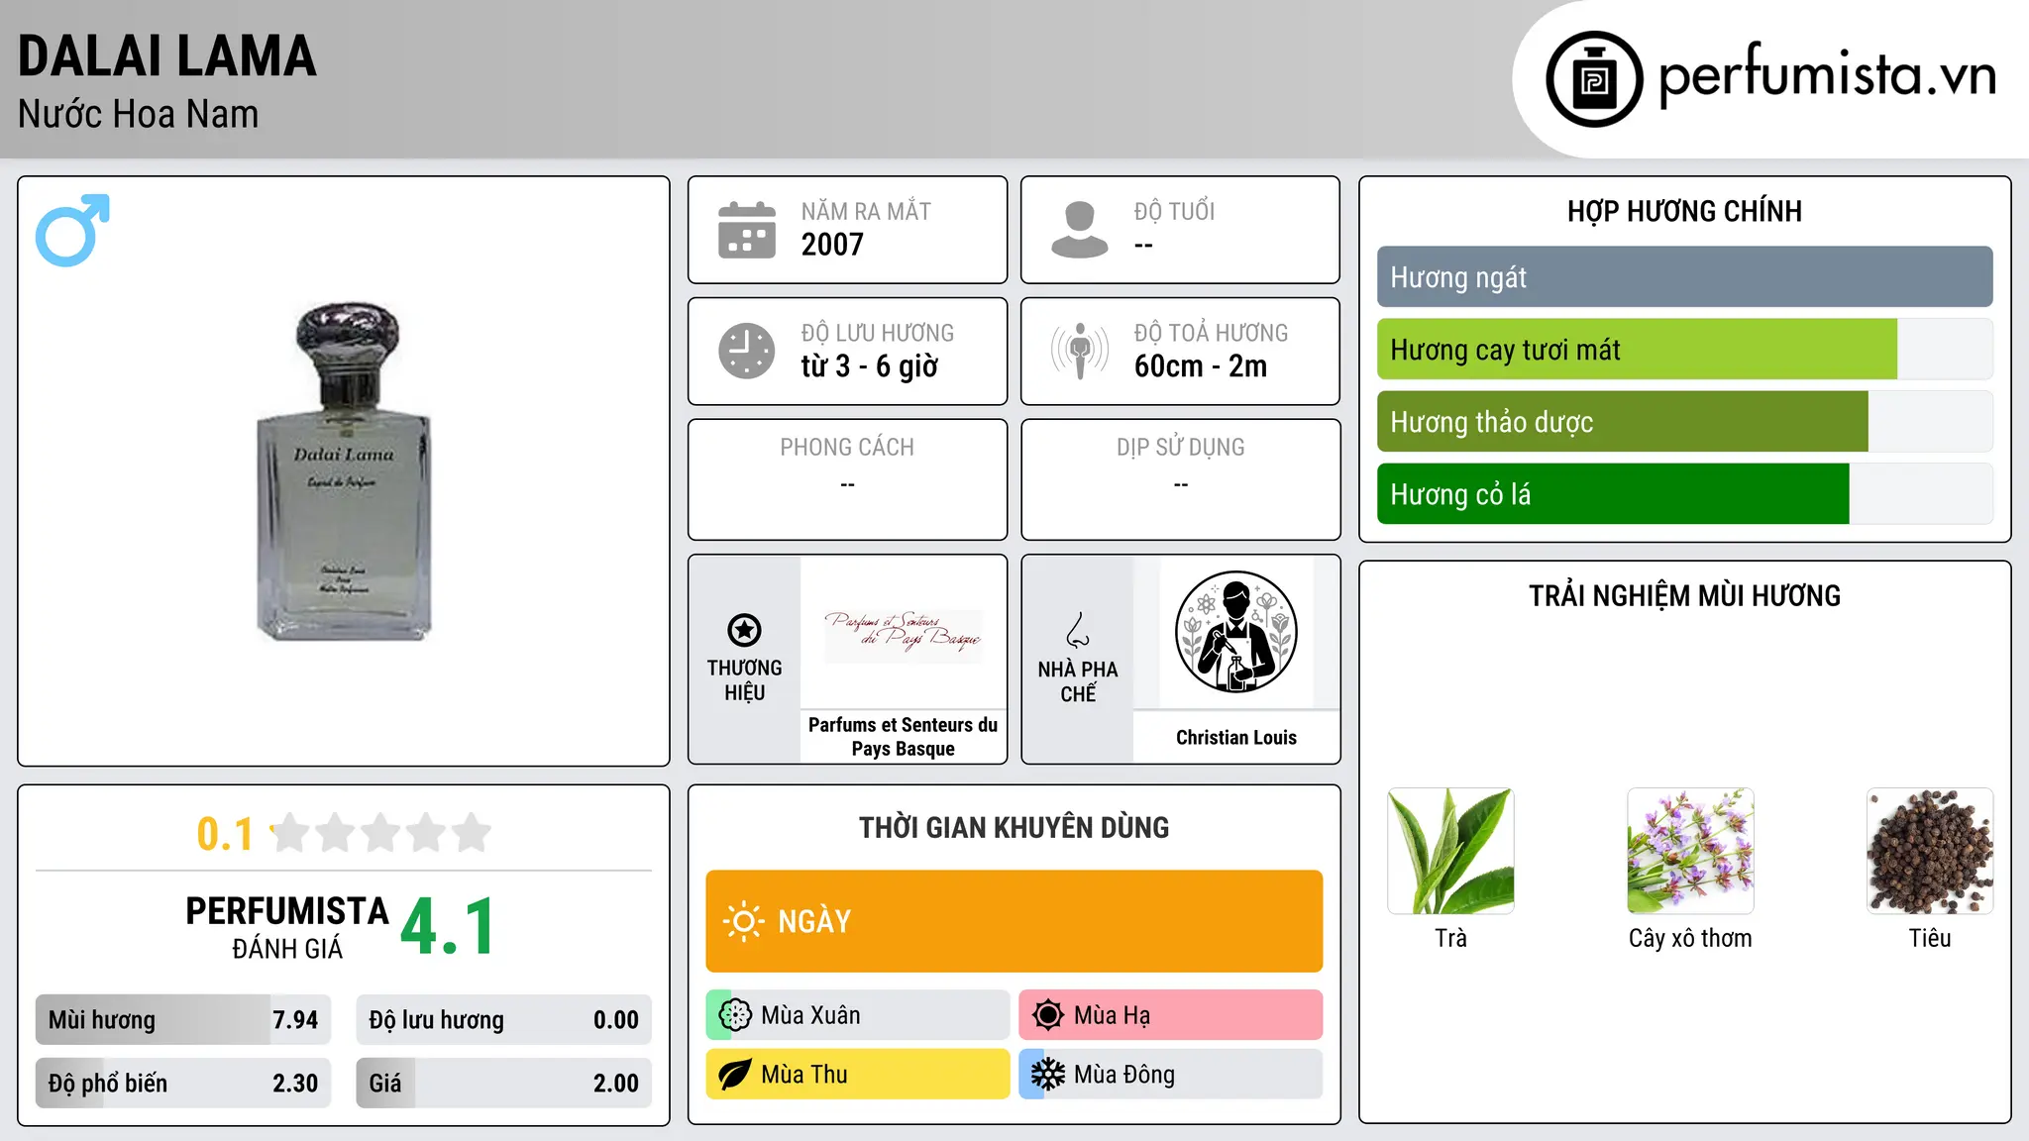Click the star badge icon above Thương hiệu
The width and height of the screenshot is (2029, 1141).
744,630
